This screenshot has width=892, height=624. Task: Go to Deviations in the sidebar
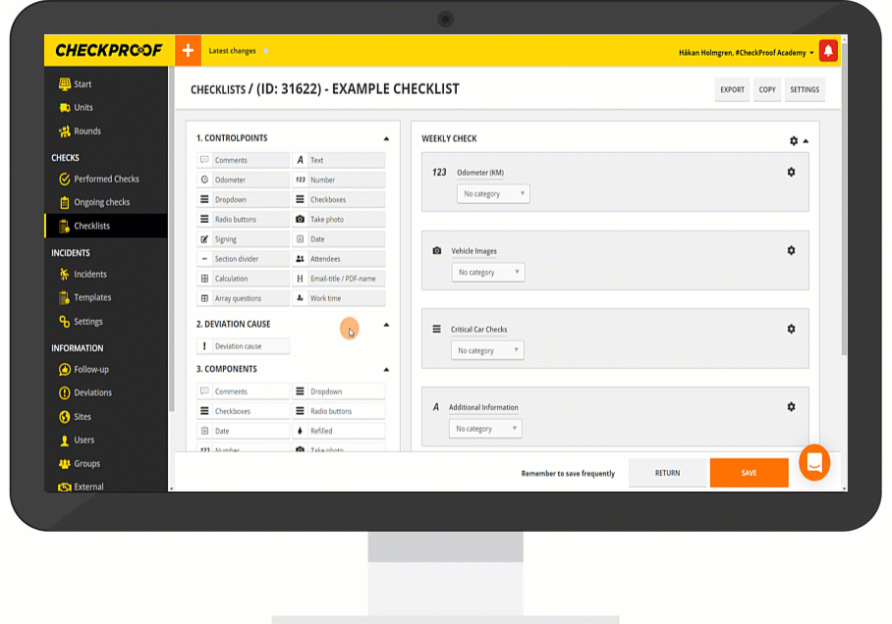(92, 392)
